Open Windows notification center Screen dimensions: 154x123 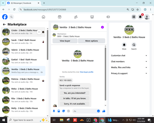tap(149, 120)
